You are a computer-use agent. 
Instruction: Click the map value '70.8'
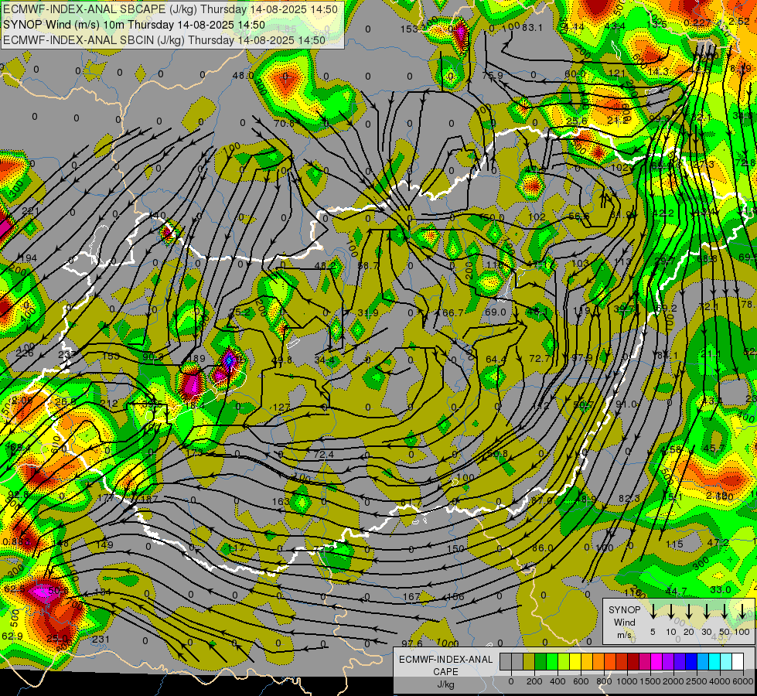click(284, 124)
